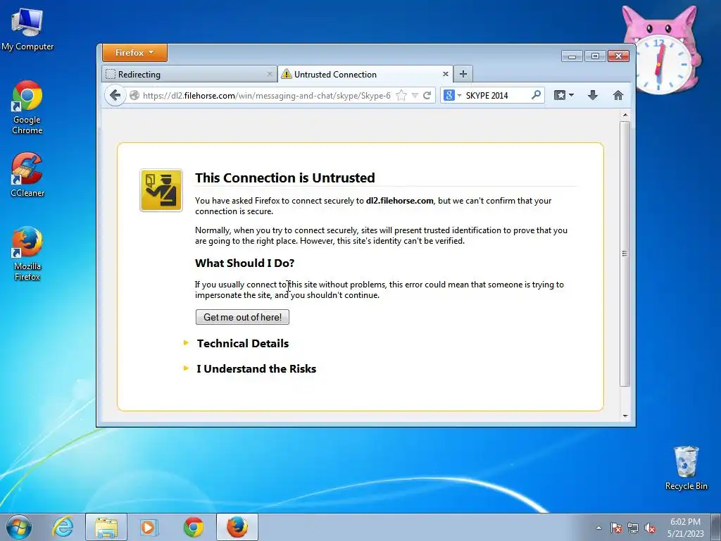Open the taskbar clock and date
721x541 pixels.
pos(686,528)
